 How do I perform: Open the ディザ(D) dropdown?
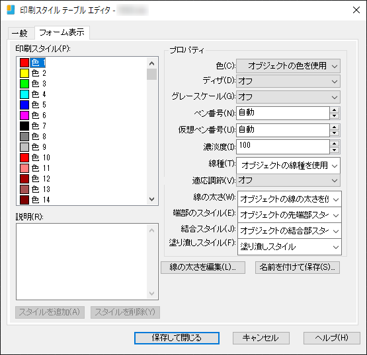[288, 81]
